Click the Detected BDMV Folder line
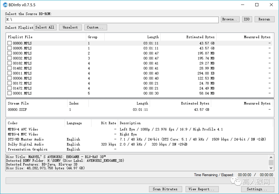This screenshot has width=279, height=194. pyautogui.click(x=65, y=161)
